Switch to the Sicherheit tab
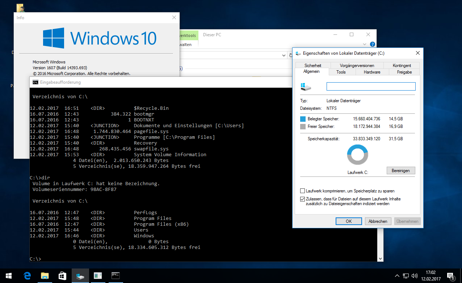Screen dimensions: 462x283 [313, 66]
